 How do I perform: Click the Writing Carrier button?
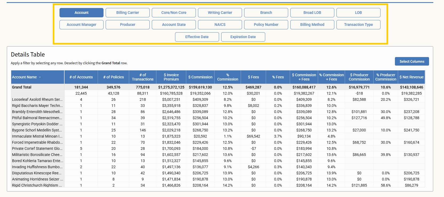point(220,13)
